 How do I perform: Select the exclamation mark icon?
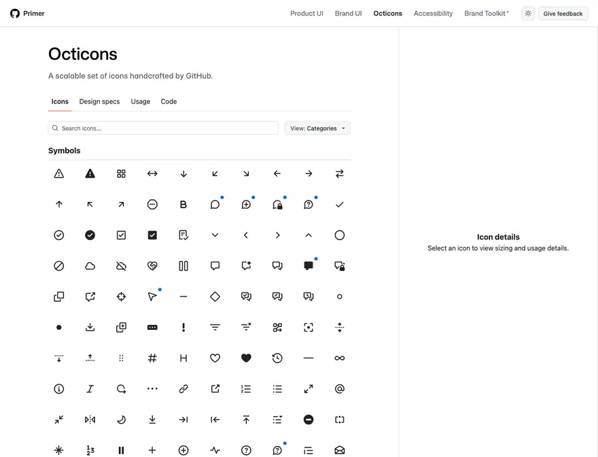point(183,327)
